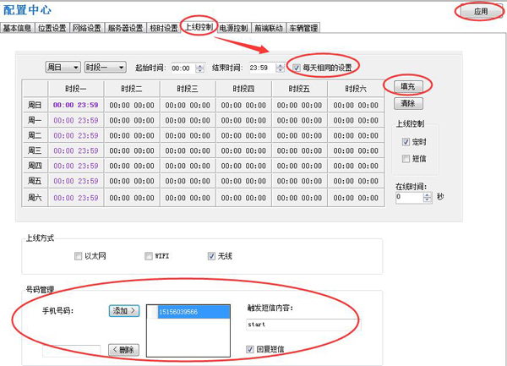Viewport: 507px width, 366px height.
Task: Enable the 定时 timing checkbox
Action: 406,143
